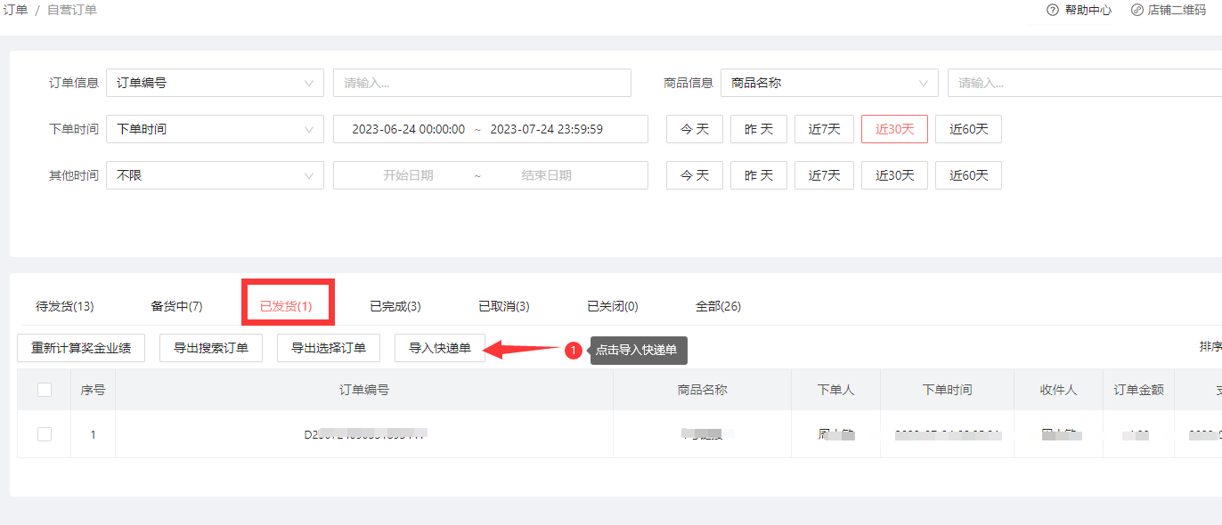Click the 开始日期 field for other time

408,175
